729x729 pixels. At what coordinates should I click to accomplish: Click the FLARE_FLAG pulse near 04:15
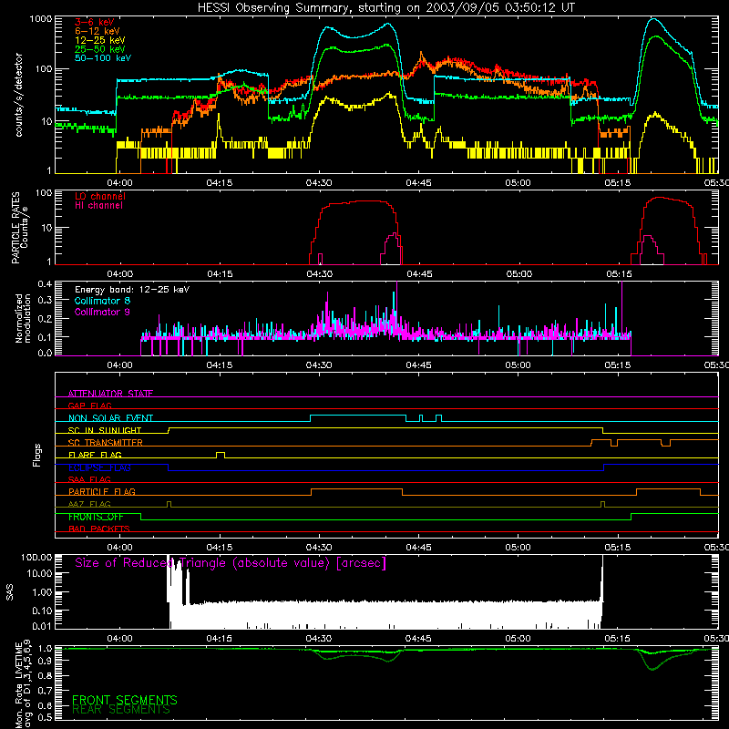(x=221, y=454)
